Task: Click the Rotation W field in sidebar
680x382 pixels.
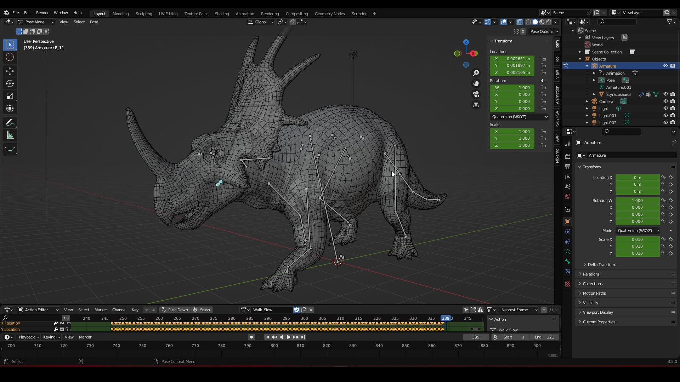Action: click(x=512, y=88)
